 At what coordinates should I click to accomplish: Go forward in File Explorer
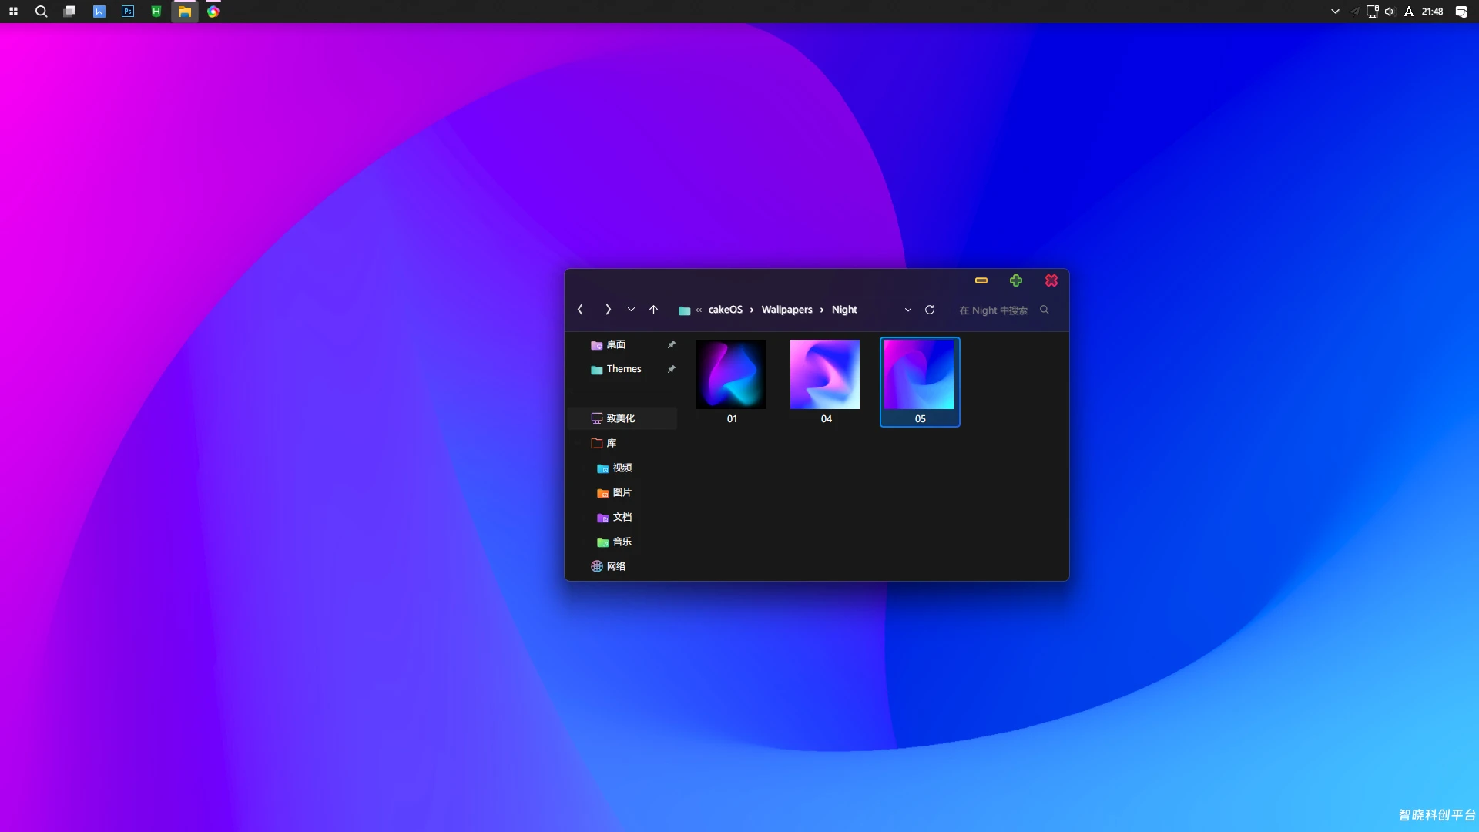pos(608,310)
